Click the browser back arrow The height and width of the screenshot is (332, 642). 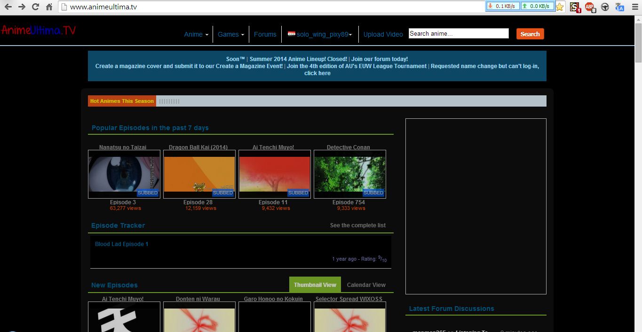tap(8, 7)
